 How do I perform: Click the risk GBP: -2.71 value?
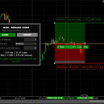coord(93,67)
